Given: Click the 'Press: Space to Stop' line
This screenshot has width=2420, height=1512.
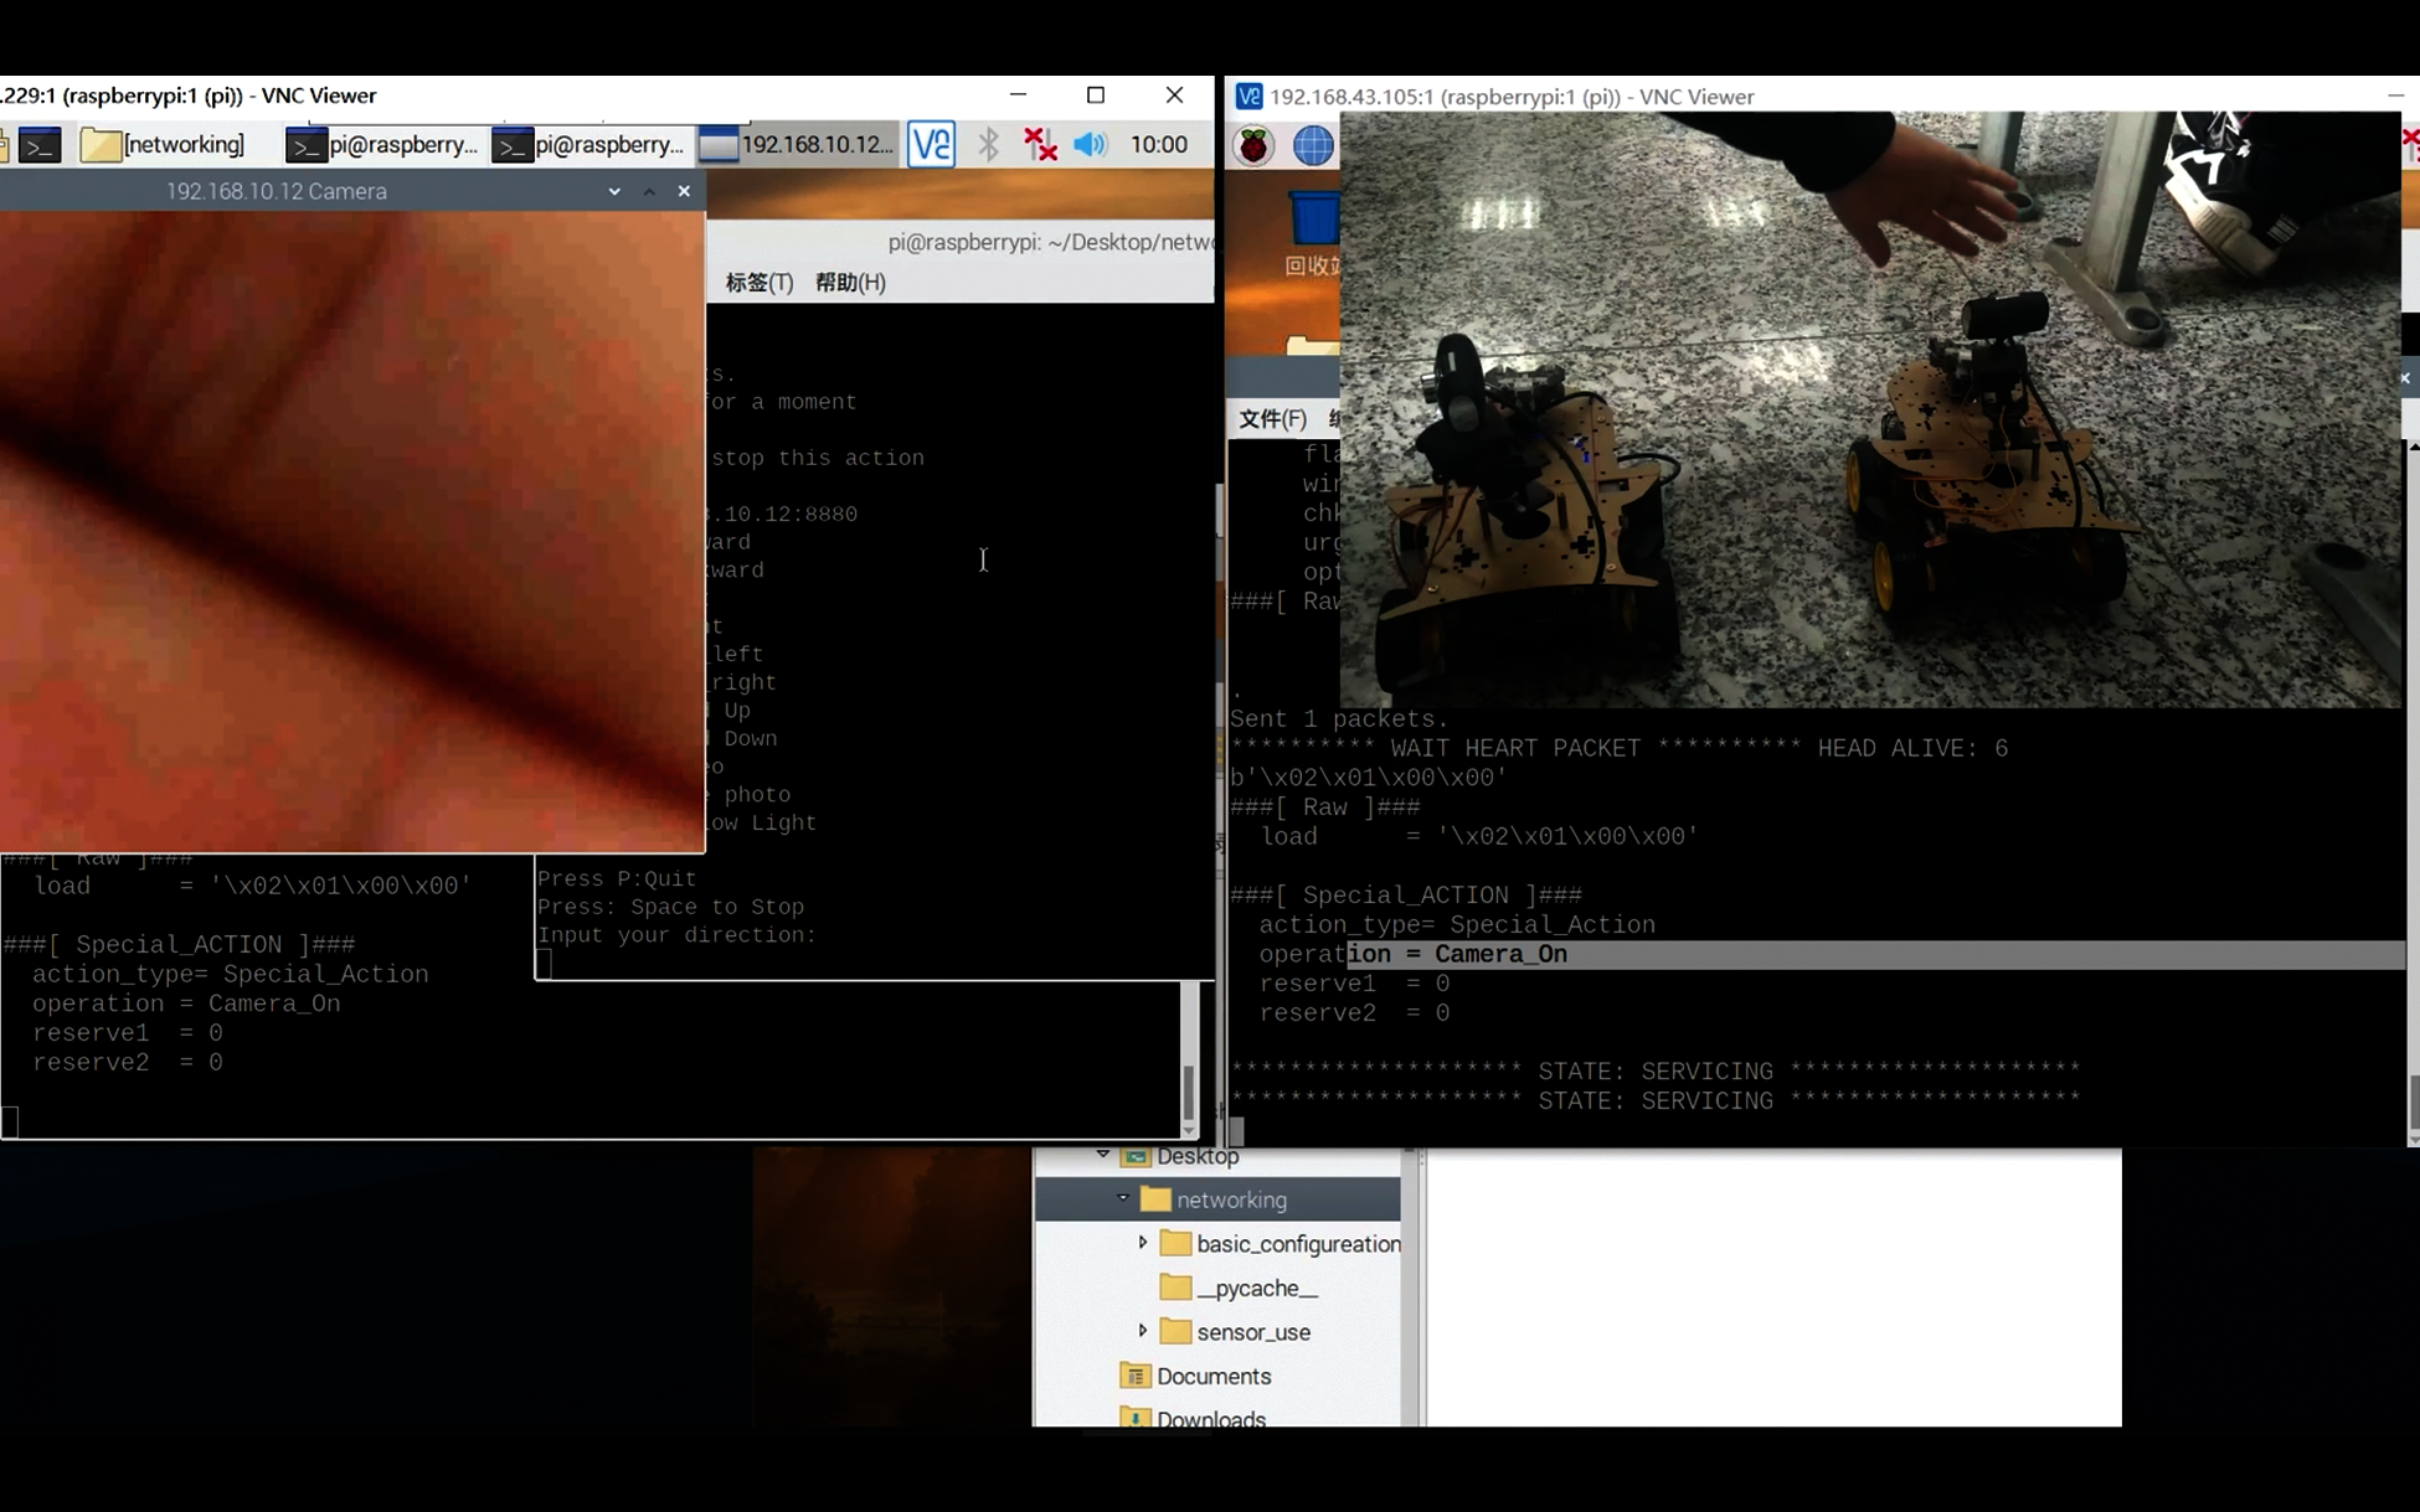Looking at the screenshot, I should tap(670, 907).
